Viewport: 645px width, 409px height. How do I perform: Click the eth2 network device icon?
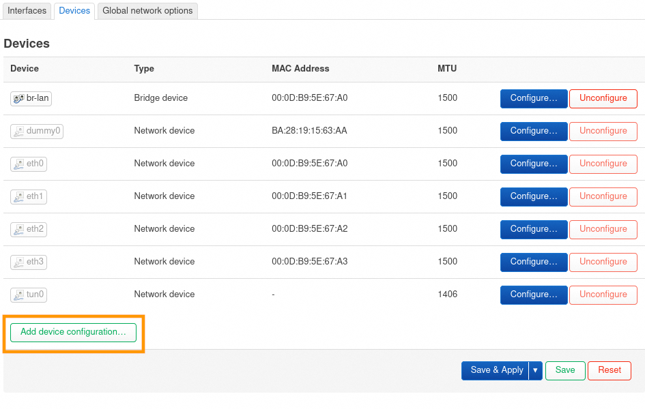[18, 229]
